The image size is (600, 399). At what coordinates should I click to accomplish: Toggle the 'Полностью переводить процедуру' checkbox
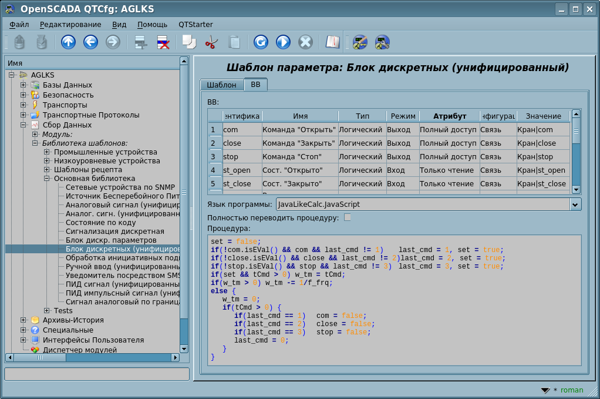pos(348,217)
